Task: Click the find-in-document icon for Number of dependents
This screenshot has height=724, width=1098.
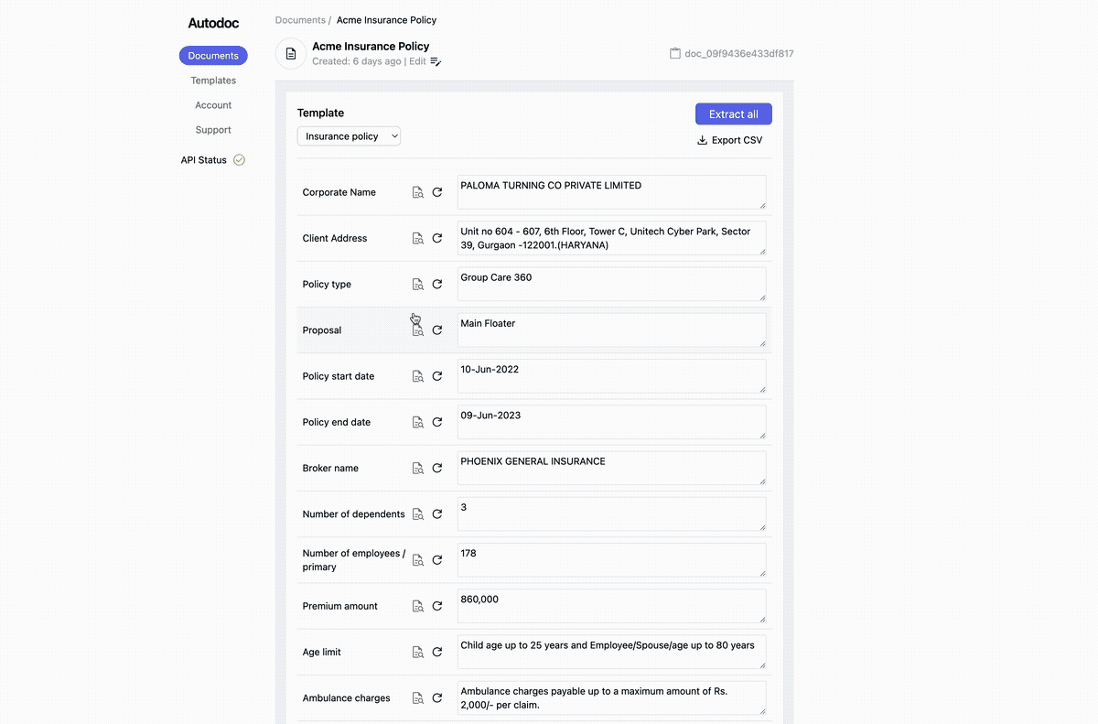Action: pyautogui.click(x=417, y=513)
